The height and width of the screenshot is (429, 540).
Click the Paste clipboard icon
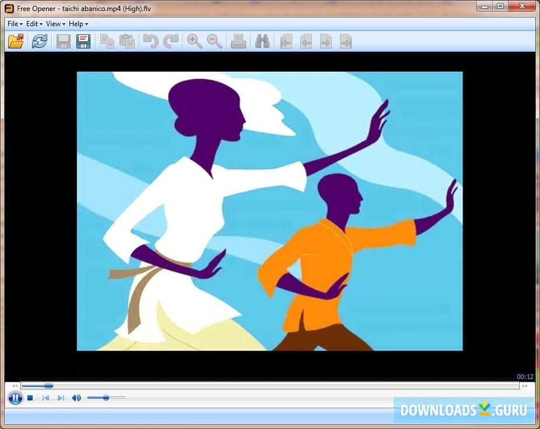[127, 41]
